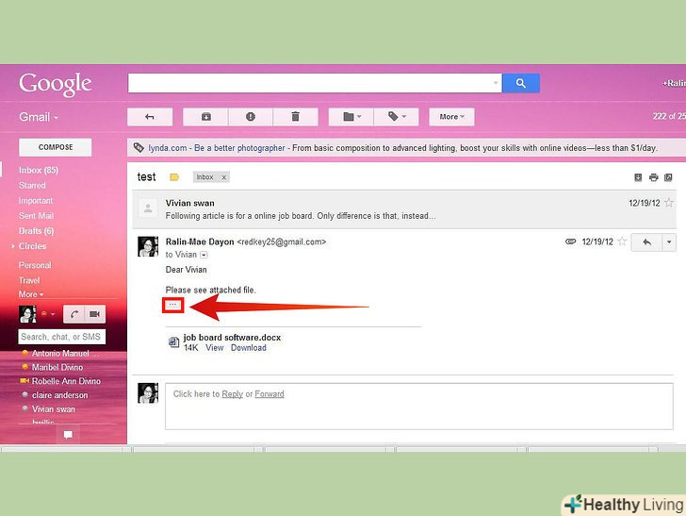Show details arrow next to 'to Vivian'
Image resolution: width=686 pixels, height=516 pixels.
tap(204, 255)
